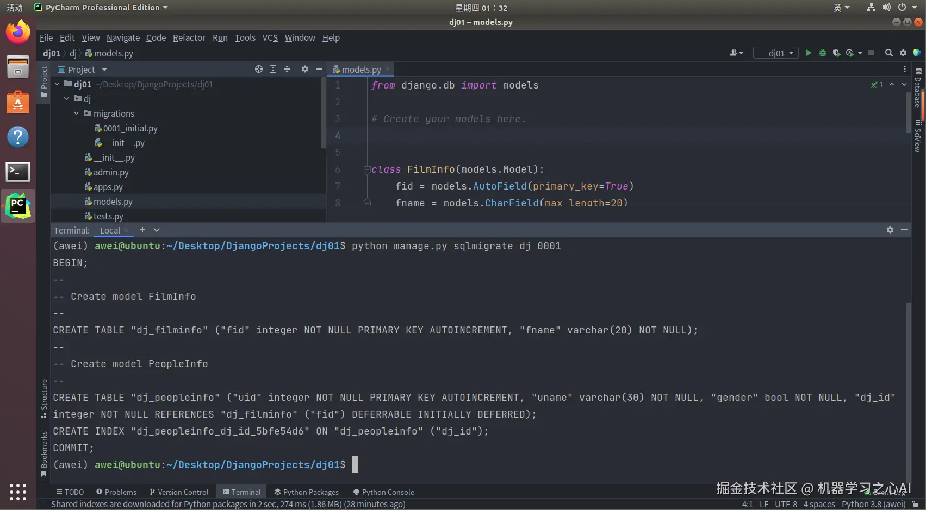Collapse all in Project panel

(x=287, y=69)
